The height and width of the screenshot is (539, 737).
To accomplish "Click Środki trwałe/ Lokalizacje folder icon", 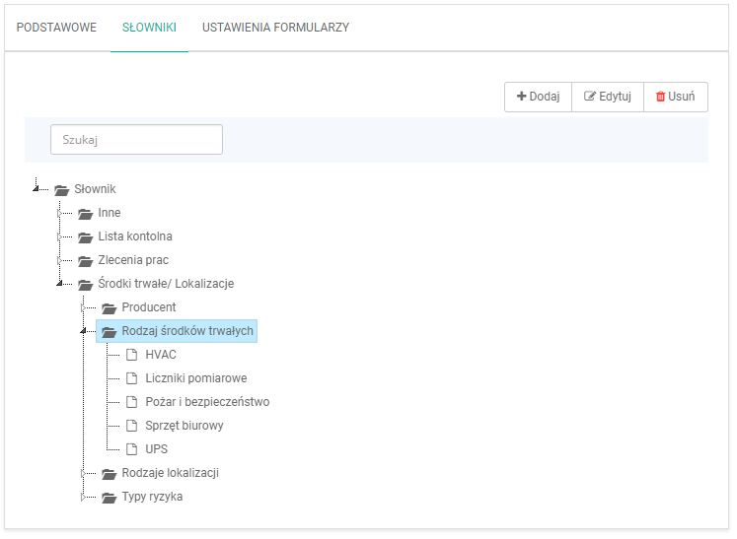I will pos(86,285).
